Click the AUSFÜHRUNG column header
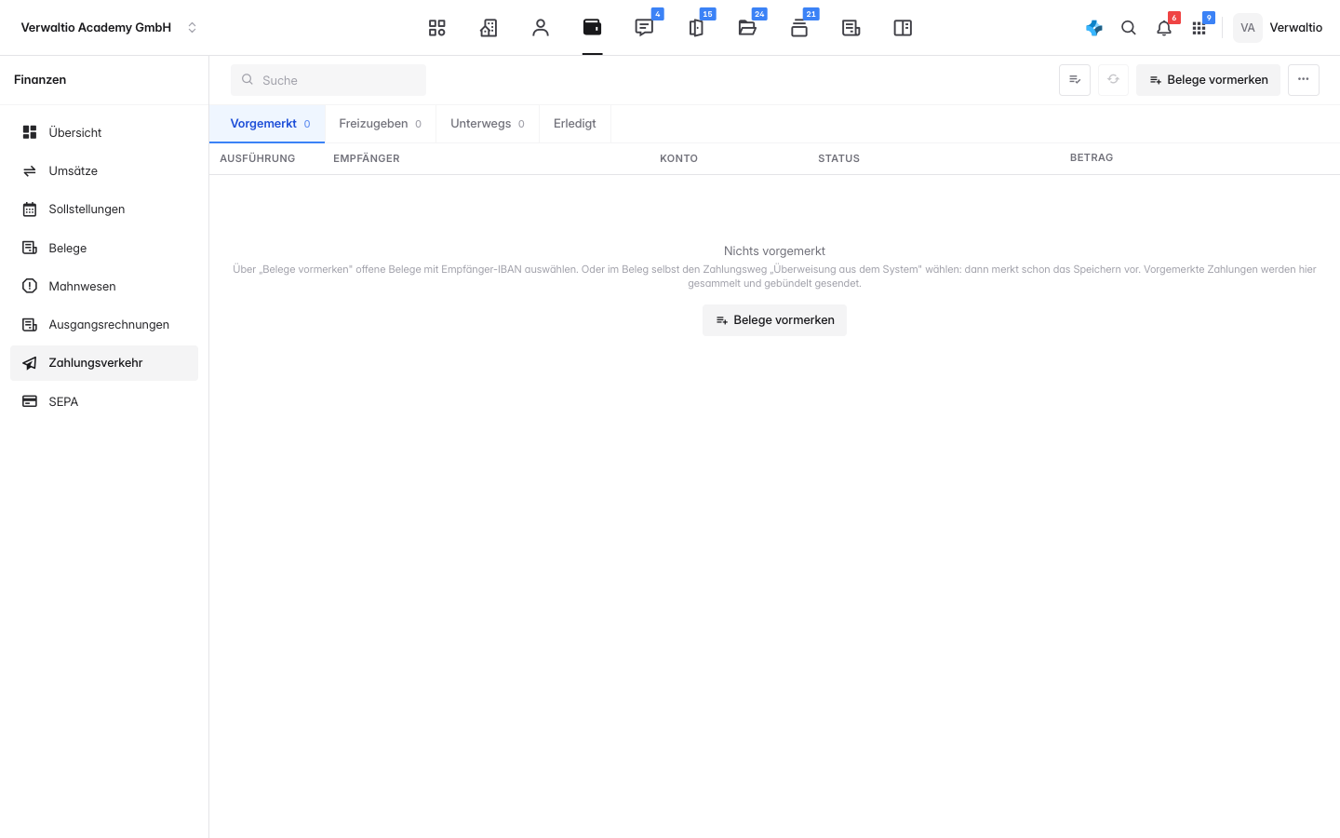1340x838 pixels. 258,158
